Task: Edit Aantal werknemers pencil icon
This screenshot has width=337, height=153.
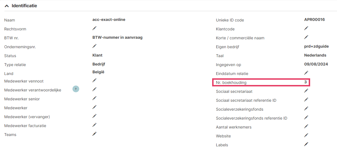Action: coord(306,126)
